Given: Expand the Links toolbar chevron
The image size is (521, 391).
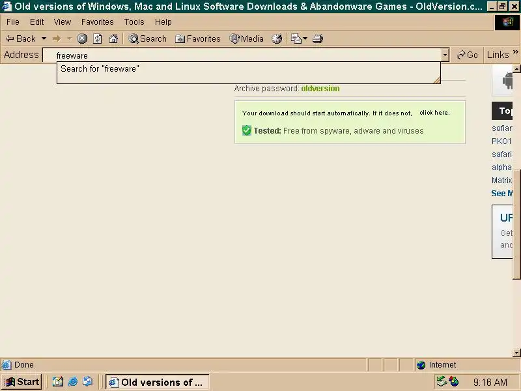Looking at the screenshot, I should tap(515, 52).
